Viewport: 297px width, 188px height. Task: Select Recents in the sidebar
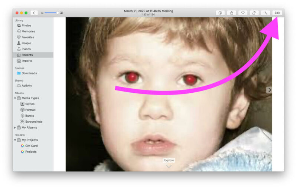click(33, 55)
